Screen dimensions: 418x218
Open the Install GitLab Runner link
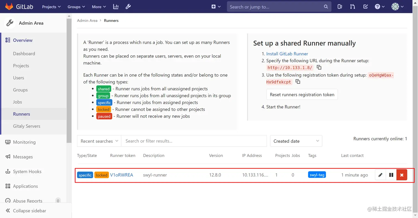pos(287,54)
